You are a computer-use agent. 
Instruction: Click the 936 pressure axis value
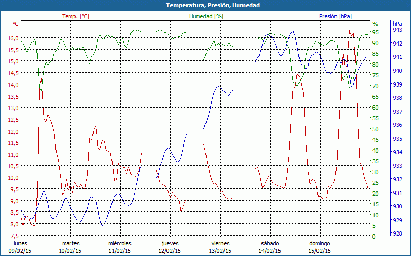(397, 125)
